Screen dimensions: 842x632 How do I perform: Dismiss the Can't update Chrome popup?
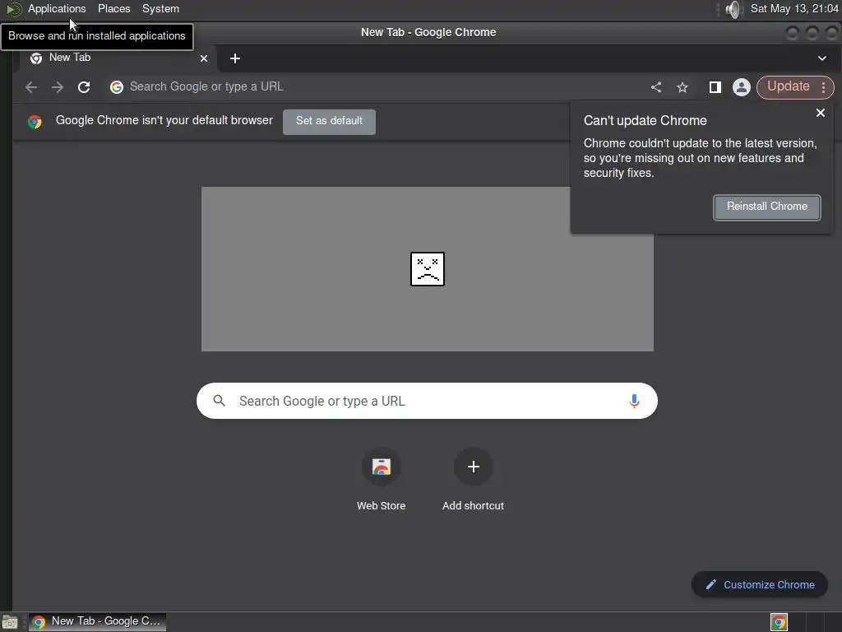click(x=820, y=113)
